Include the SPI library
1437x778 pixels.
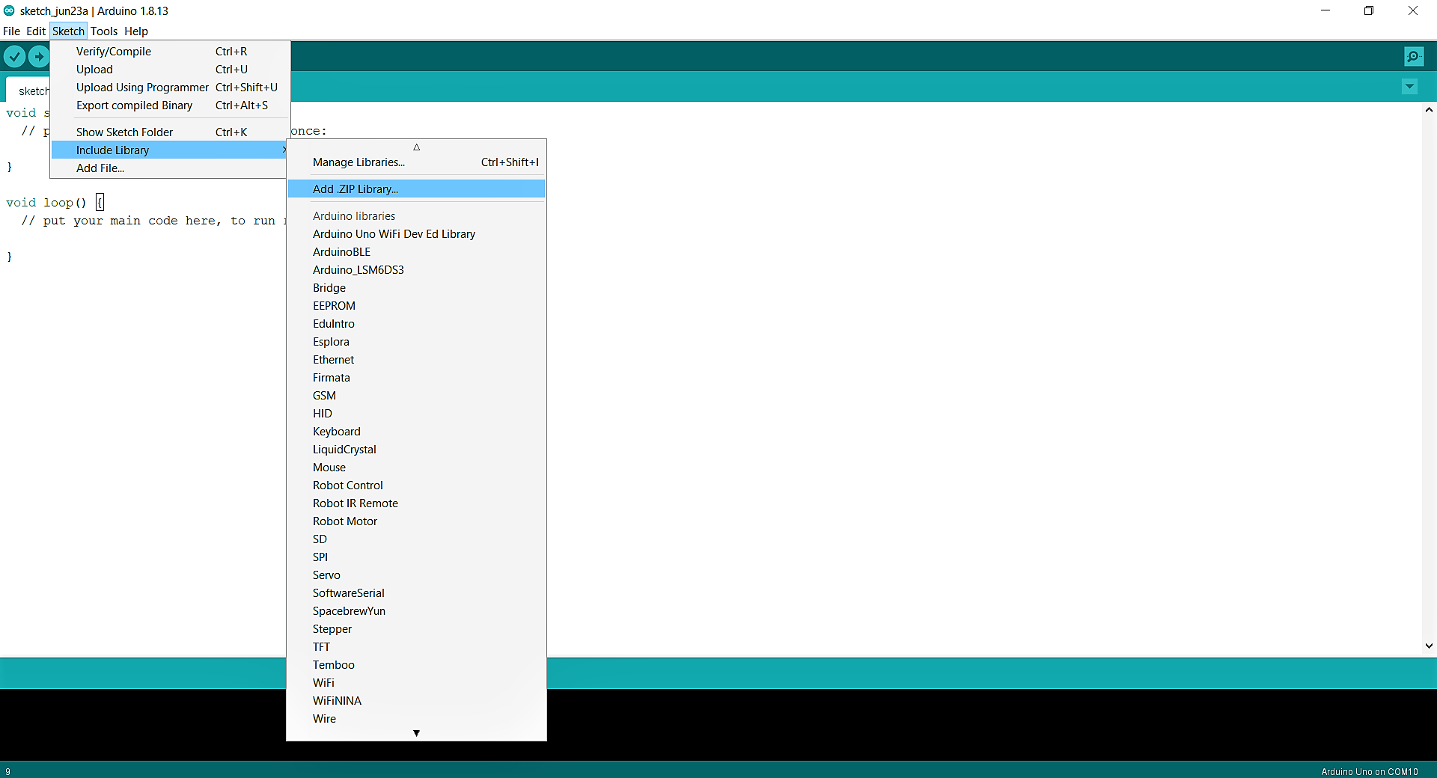point(416,557)
